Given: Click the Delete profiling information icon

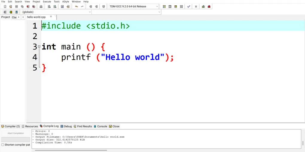Looking at the screenshot, I should click(209, 6).
